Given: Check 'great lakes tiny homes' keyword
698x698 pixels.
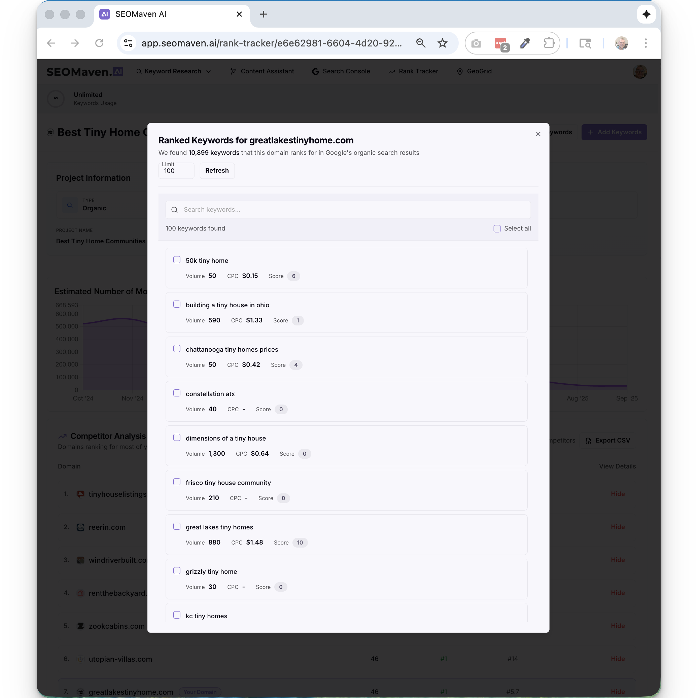Looking at the screenshot, I should (177, 526).
